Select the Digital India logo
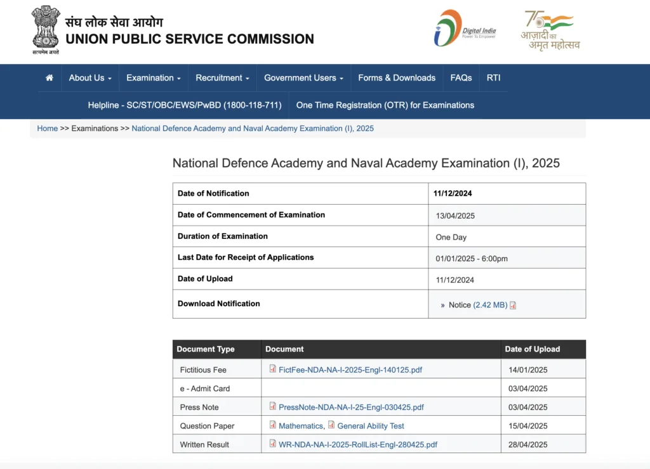The image size is (650, 469). coord(467,29)
